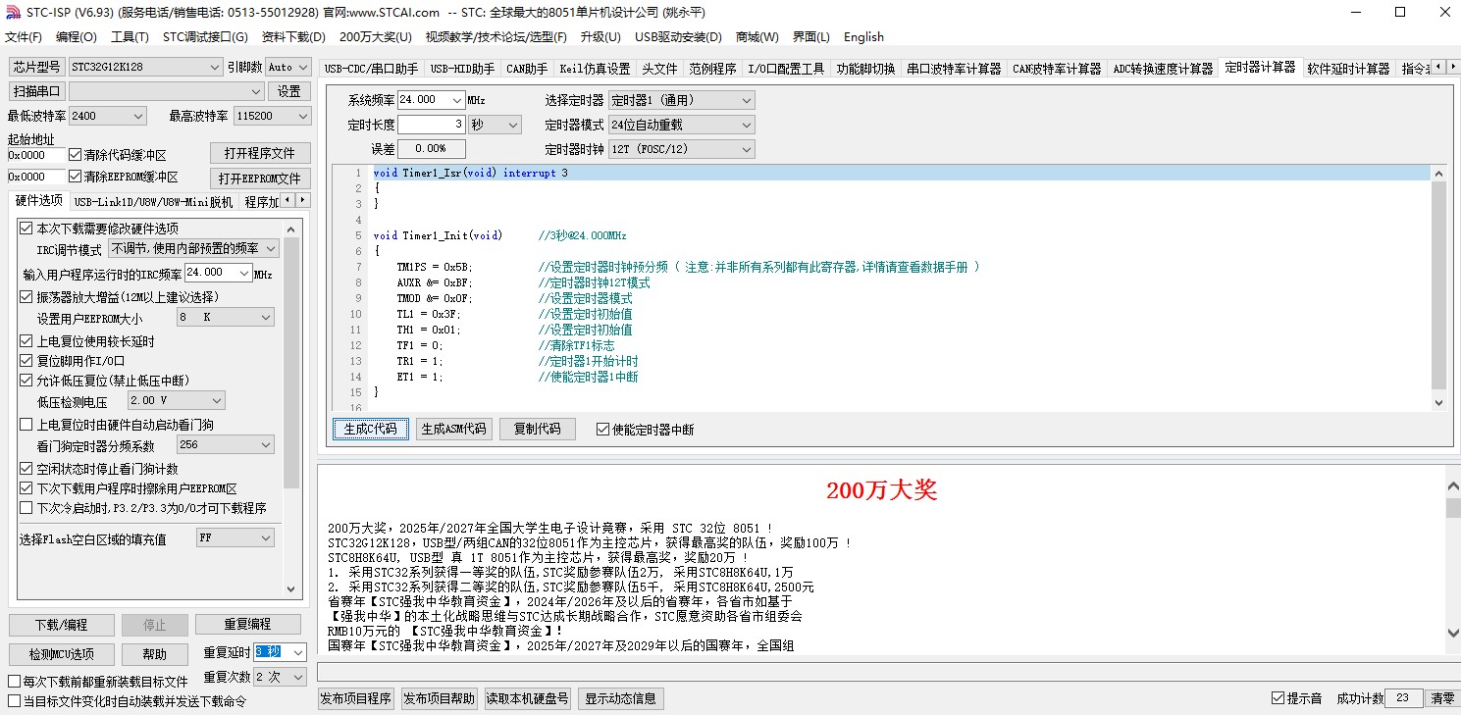The image size is (1461, 715).
Task: Open the 工具(T) menu
Action: point(130,37)
